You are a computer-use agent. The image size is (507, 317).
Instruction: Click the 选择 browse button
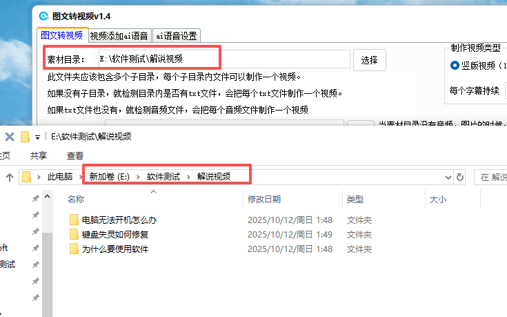tap(370, 60)
